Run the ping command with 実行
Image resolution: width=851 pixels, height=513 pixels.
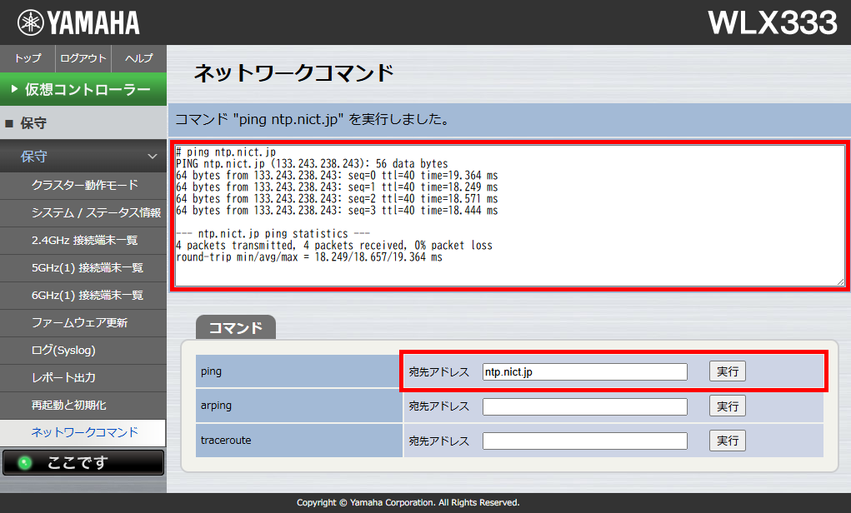[x=728, y=371]
